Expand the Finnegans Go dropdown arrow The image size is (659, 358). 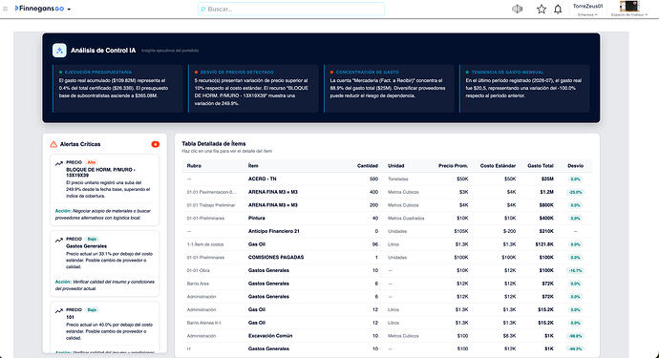click(x=69, y=10)
